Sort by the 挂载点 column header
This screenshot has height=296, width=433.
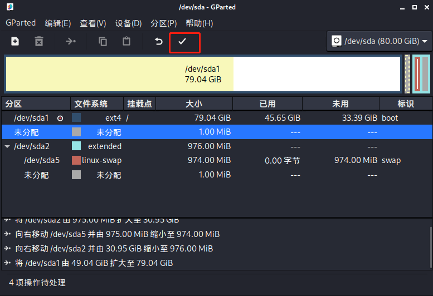point(139,103)
